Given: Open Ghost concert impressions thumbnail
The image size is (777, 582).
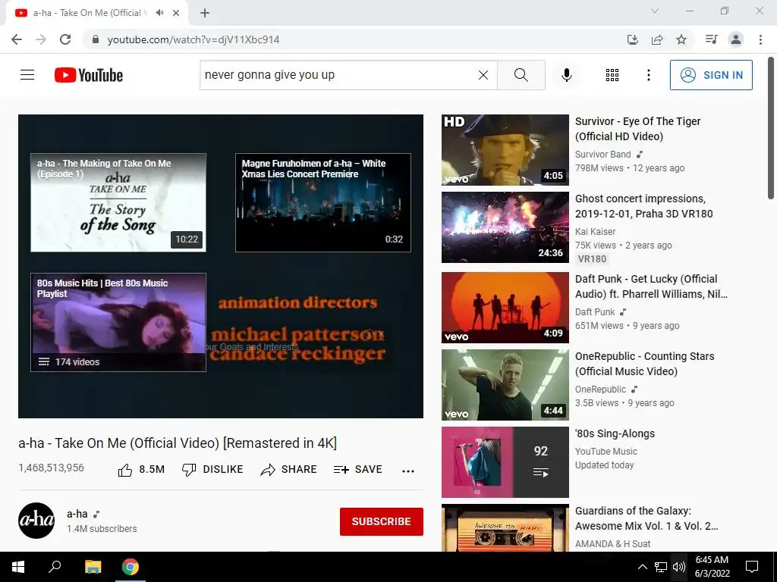Looking at the screenshot, I should coord(505,227).
